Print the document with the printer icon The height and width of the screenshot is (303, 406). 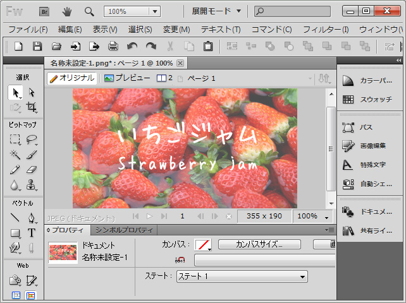[x=113, y=47]
